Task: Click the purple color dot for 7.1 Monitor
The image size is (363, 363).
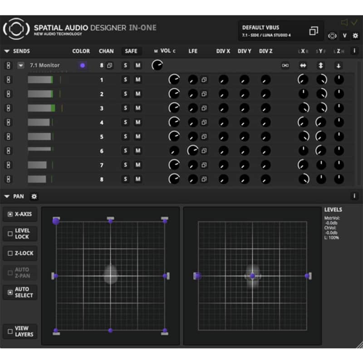Action: point(83,65)
